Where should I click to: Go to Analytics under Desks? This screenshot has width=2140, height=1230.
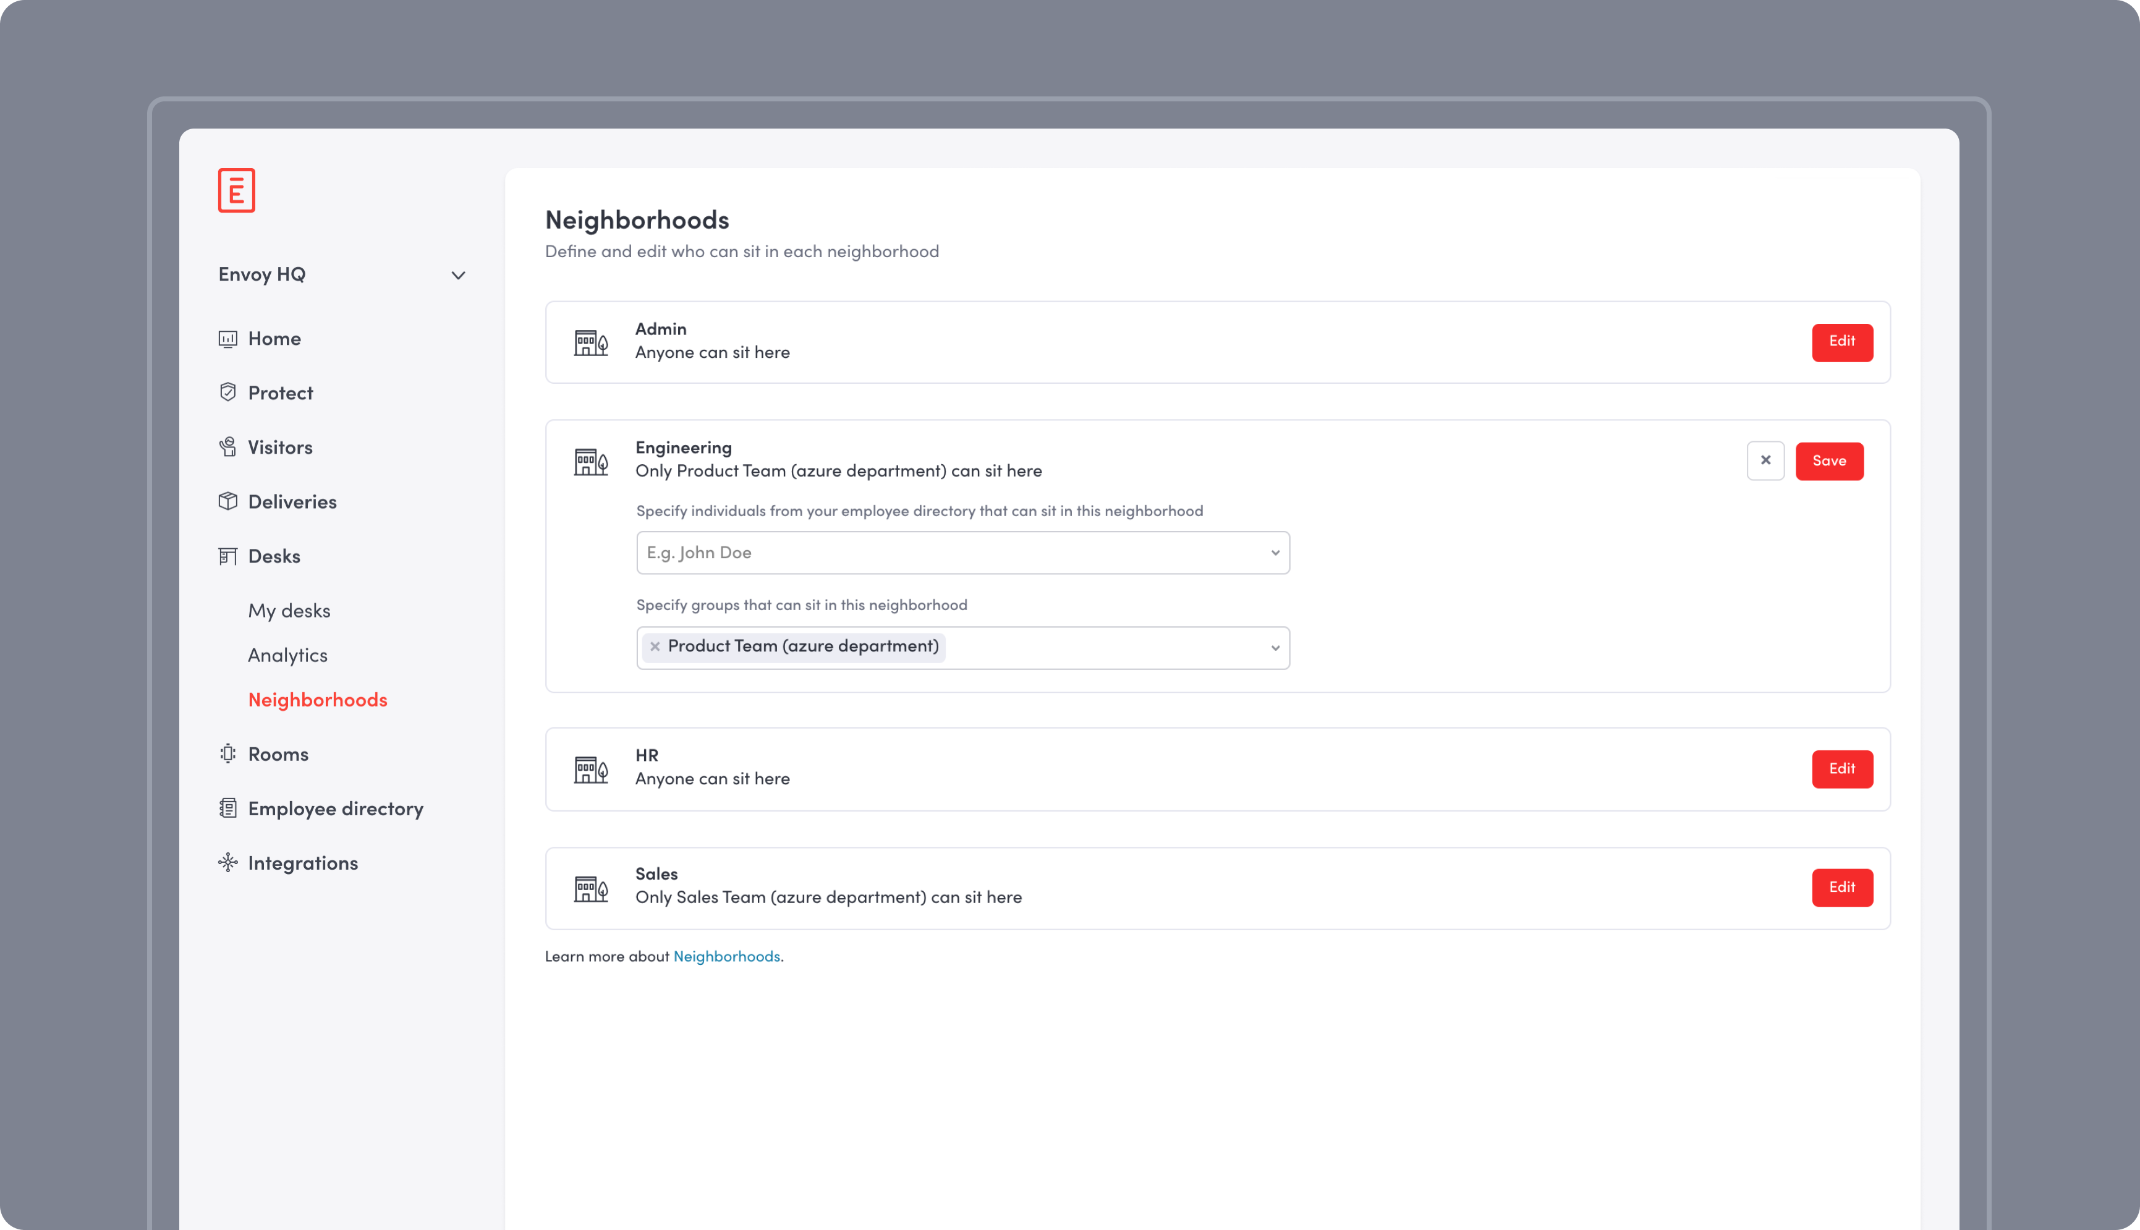[287, 656]
